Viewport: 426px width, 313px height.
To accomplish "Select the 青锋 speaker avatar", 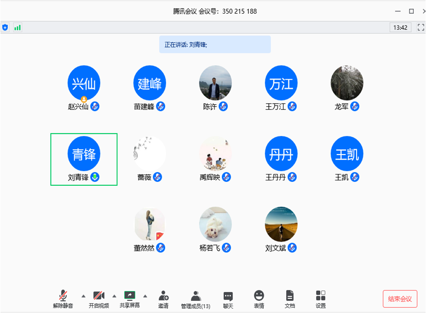I will 84,154.
